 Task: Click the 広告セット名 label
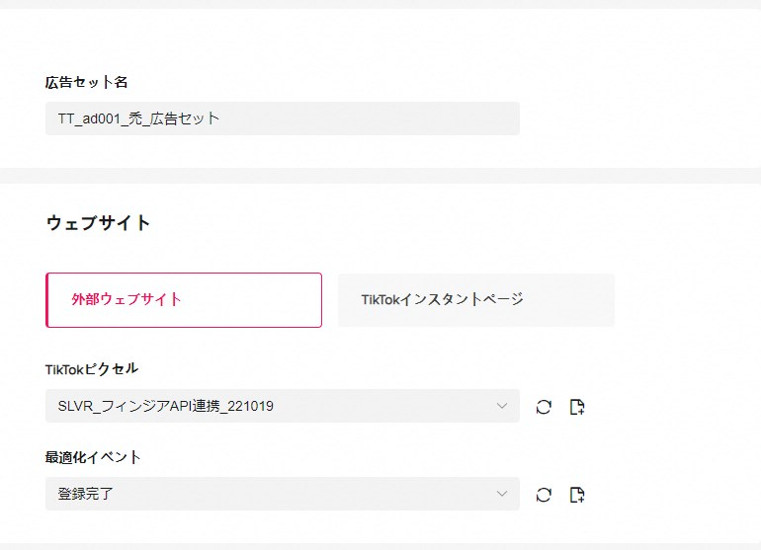(87, 82)
